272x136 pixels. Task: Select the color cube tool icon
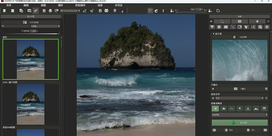point(246,27)
